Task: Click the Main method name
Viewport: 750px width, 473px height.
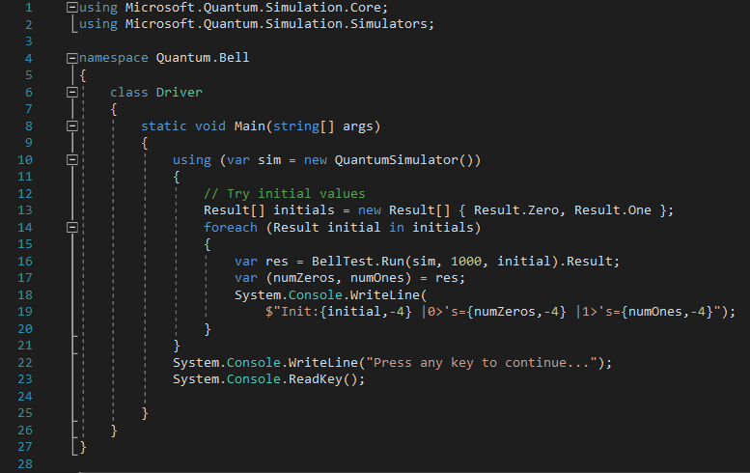Action: coord(250,126)
